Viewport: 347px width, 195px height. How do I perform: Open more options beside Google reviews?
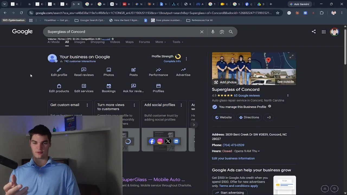288,95
